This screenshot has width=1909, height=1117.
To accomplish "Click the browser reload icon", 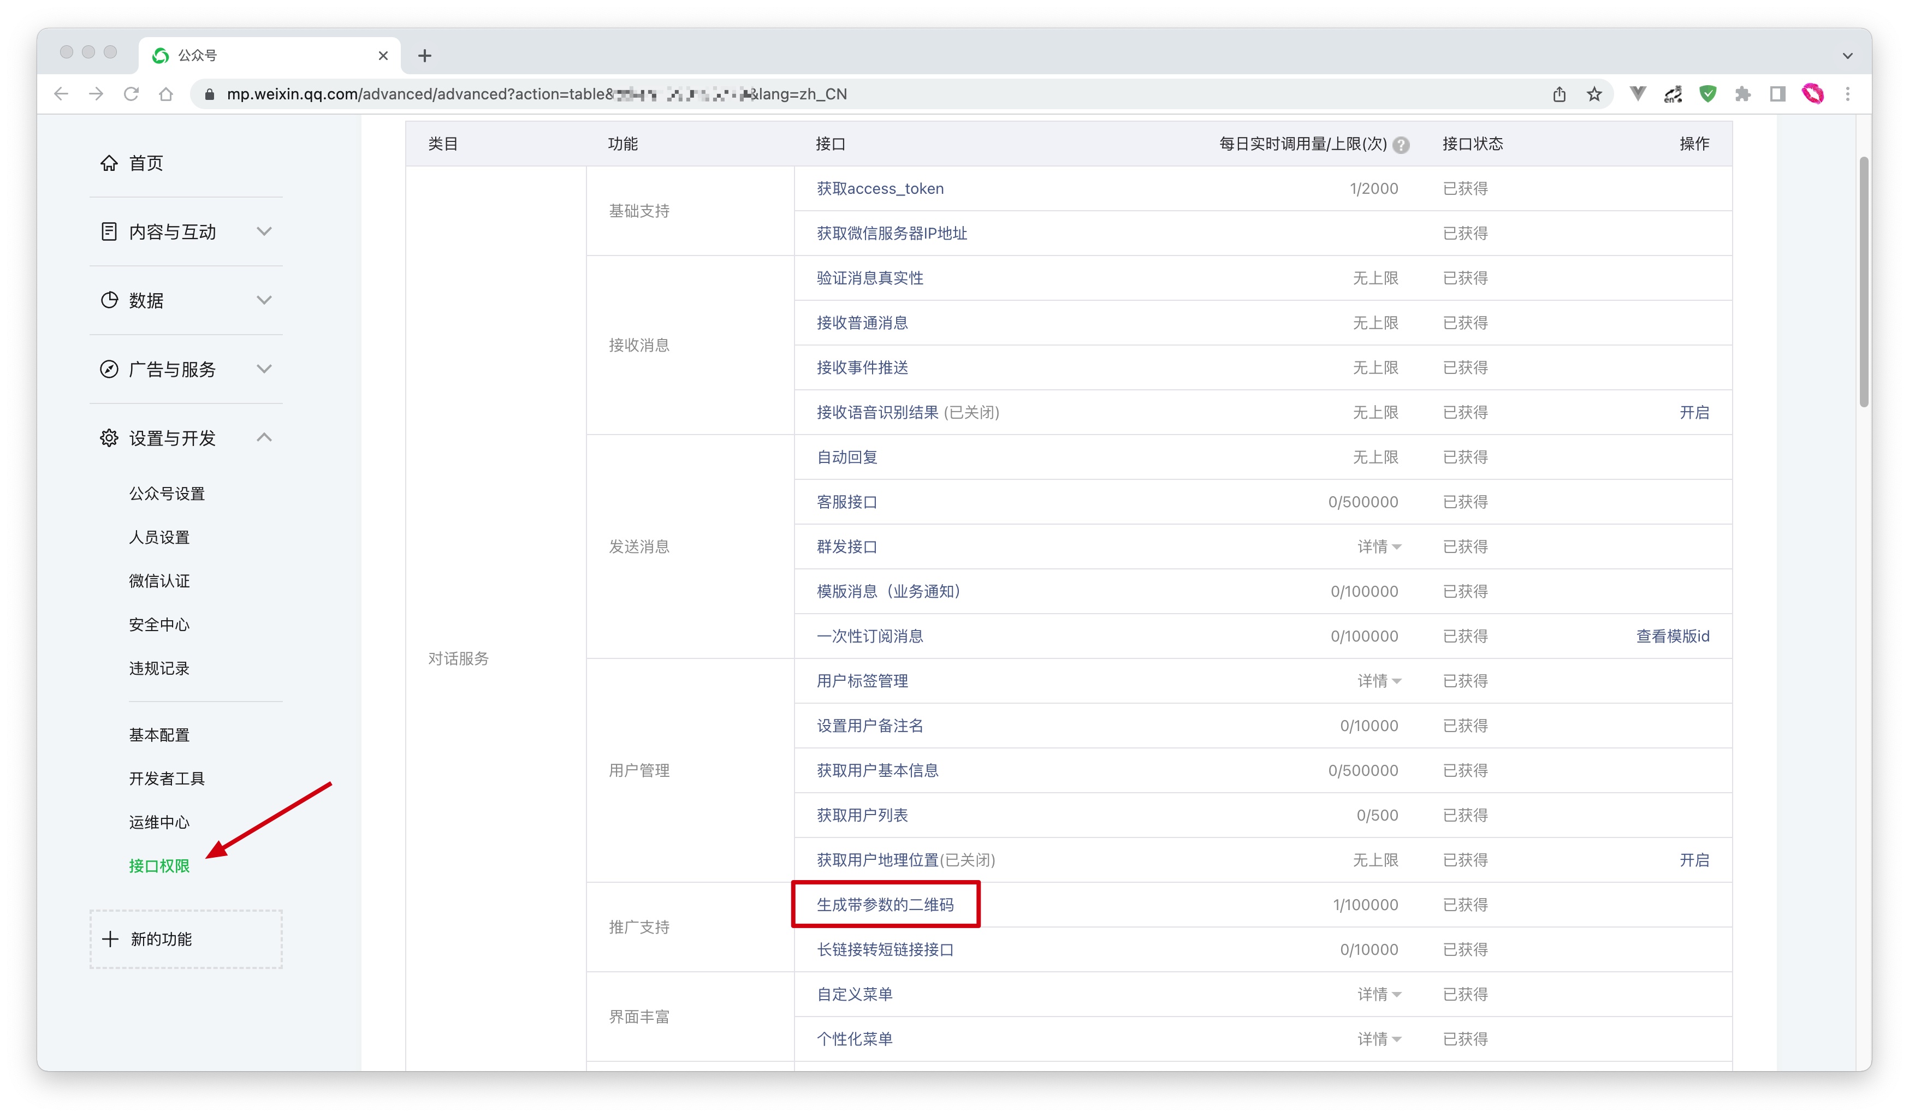I will [x=131, y=94].
